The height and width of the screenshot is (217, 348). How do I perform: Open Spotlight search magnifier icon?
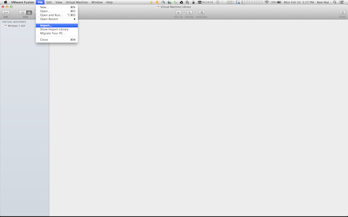click(x=335, y=2)
